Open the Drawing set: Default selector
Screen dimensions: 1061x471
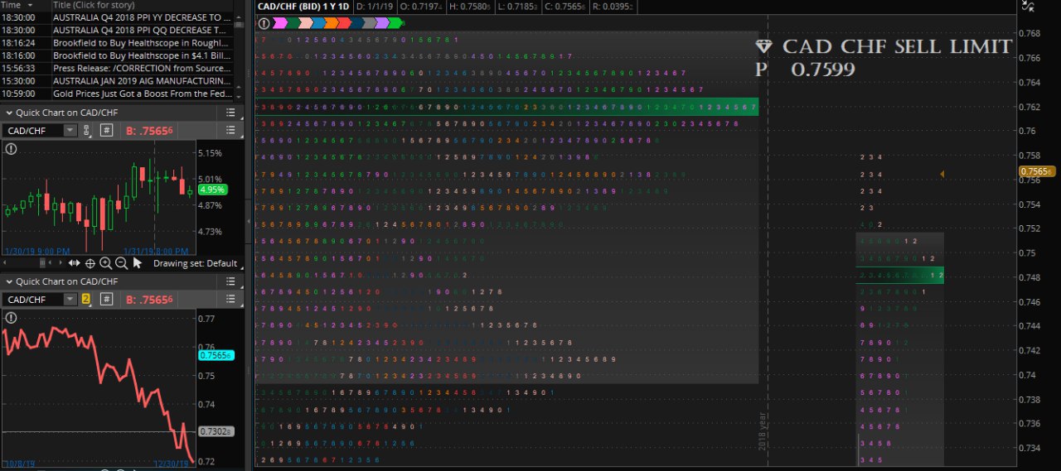coord(196,263)
